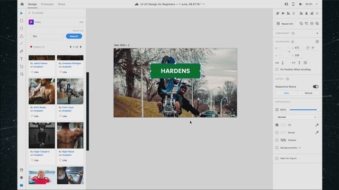The image size is (339, 190).
Task: Click the Align Right icon
Action: [312, 13]
